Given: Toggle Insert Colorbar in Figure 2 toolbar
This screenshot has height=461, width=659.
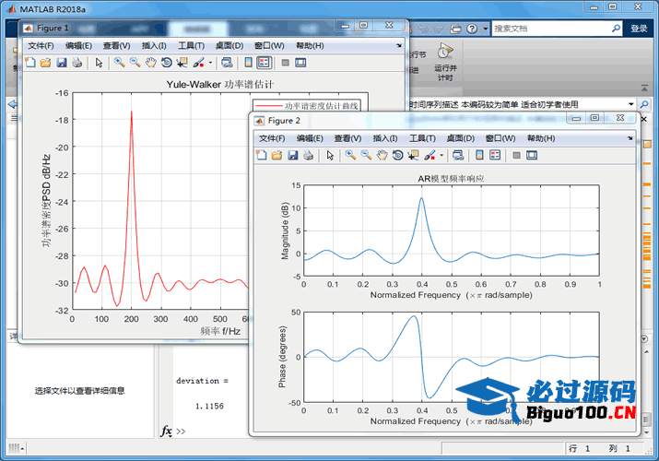Looking at the screenshot, I should (479, 155).
